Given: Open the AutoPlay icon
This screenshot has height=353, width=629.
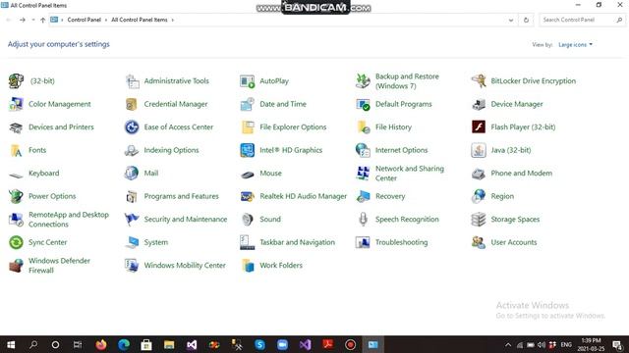Looking at the screenshot, I should (x=247, y=81).
